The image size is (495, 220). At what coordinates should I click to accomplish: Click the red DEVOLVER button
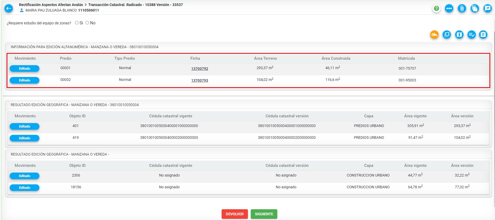tap(235, 214)
